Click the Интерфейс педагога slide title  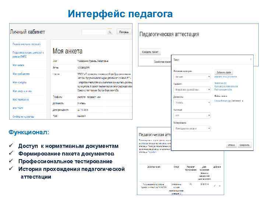120,14
